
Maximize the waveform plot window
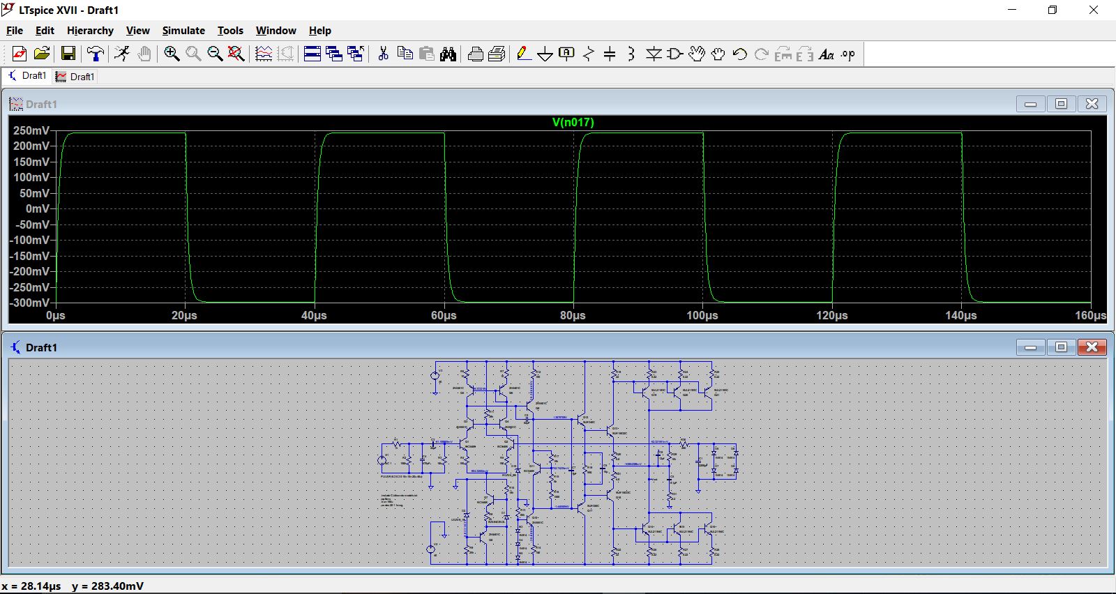click(x=1061, y=104)
